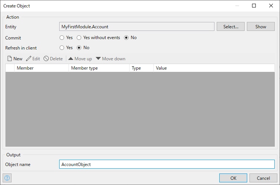The image size is (280, 185).
Task: Maximize the Create Object dialog
Action: (254, 6)
